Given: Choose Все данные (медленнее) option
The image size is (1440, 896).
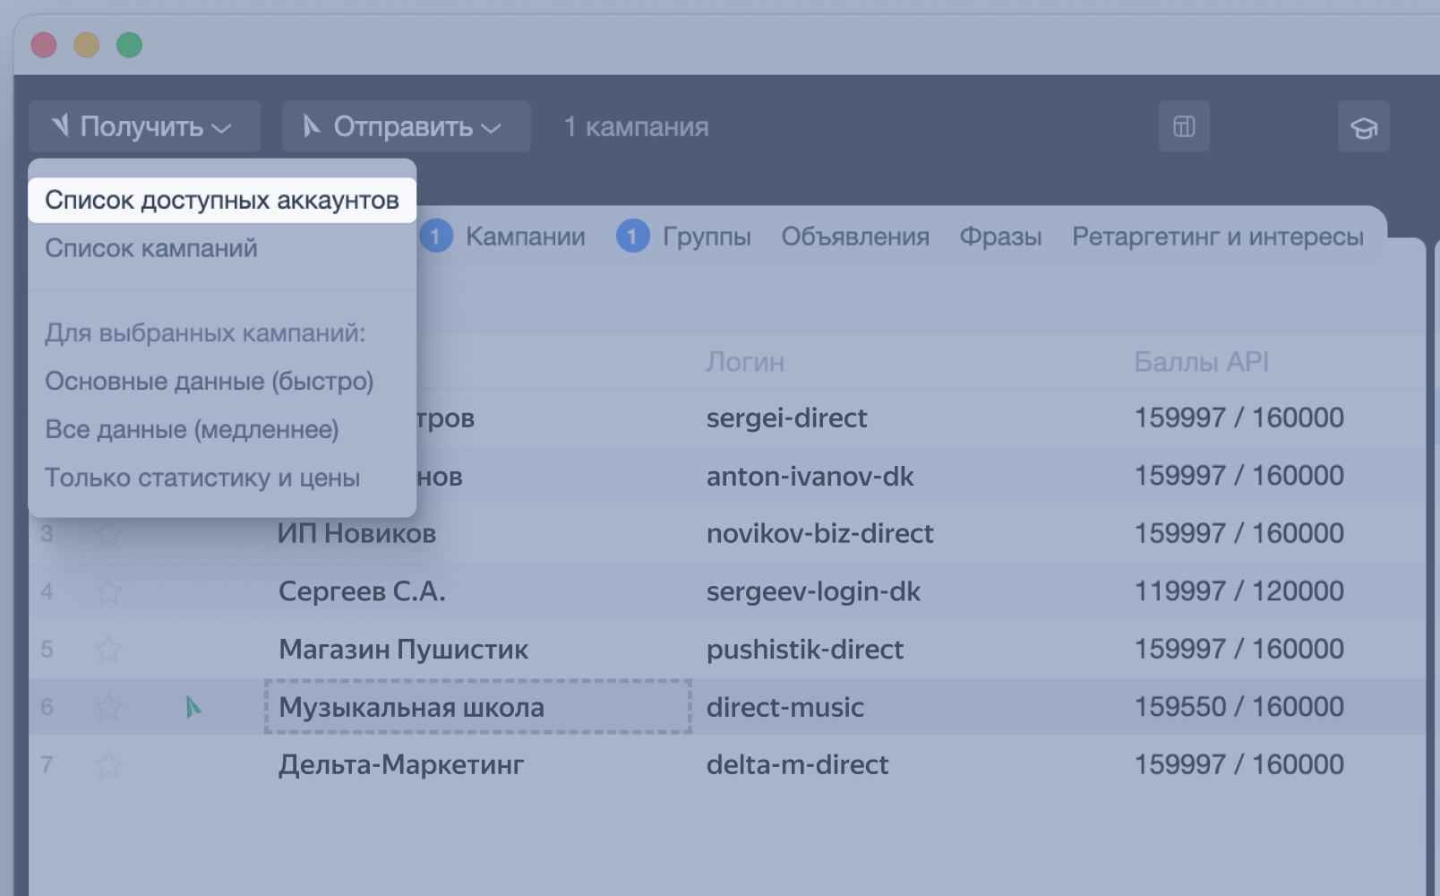Looking at the screenshot, I should (192, 429).
